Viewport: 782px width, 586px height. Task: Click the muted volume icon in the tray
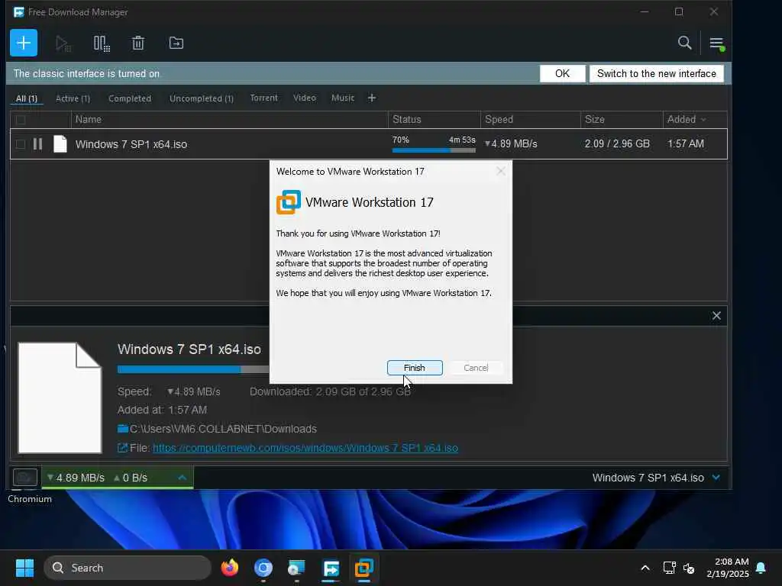tap(689, 568)
